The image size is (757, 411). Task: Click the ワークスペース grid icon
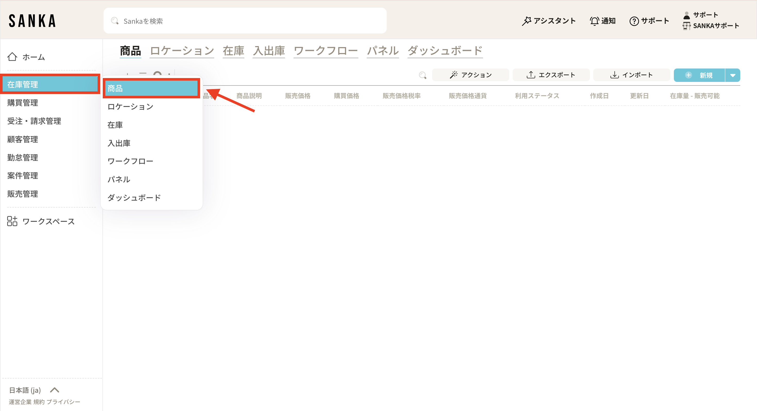click(x=12, y=221)
